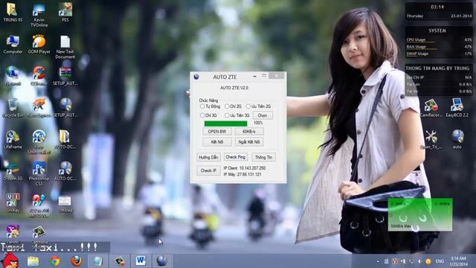Switch to AUTO ZTE globe taskbar icon
This screenshot has width=476, height=268.
162,261
